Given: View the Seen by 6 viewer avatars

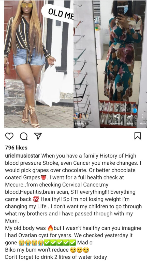Looking at the screenshot, I should click(80, 118).
